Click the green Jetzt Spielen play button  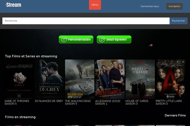click(x=114, y=39)
